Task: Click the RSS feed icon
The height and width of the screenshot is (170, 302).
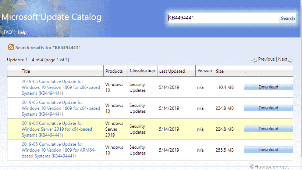Action: (x=11, y=47)
